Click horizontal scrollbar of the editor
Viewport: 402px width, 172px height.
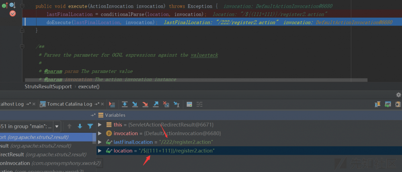click(196, 80)
